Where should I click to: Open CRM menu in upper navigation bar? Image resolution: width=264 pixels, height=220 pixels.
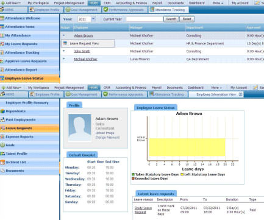tap(107, 3)
